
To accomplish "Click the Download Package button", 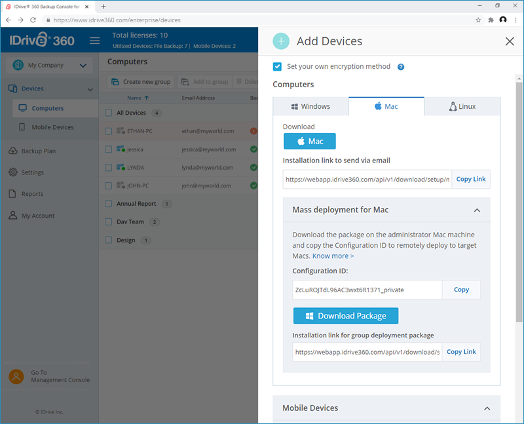I will [x=346, y=316].
